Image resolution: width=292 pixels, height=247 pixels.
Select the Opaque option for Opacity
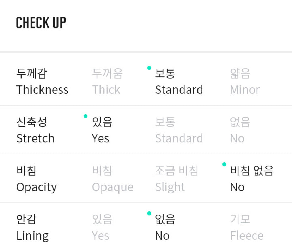click(112, 179)
